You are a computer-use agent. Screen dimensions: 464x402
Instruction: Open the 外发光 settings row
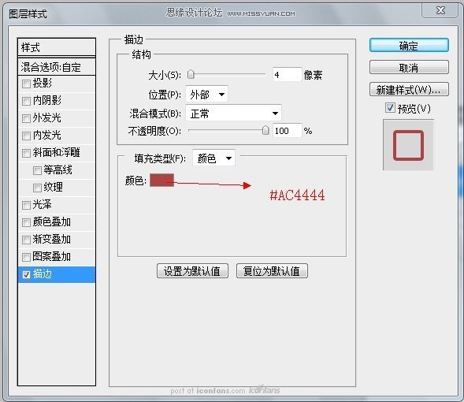(57, 118)
